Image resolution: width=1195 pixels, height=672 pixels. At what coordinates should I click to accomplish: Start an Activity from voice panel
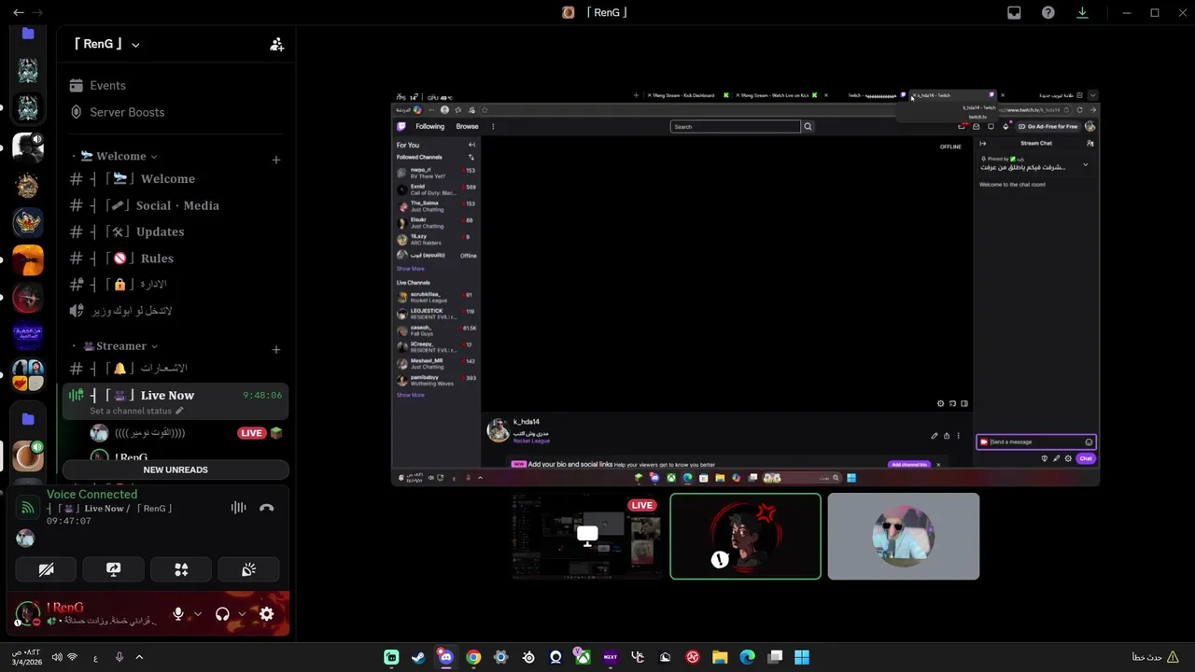pyautogui.click(x=181, y=569)
